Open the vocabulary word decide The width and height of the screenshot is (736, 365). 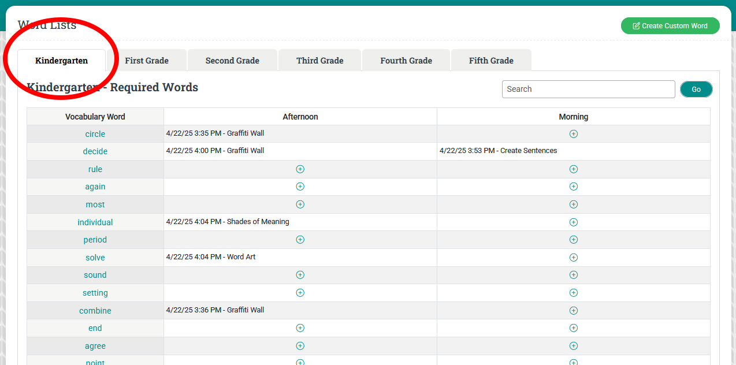tap(95, 151)
